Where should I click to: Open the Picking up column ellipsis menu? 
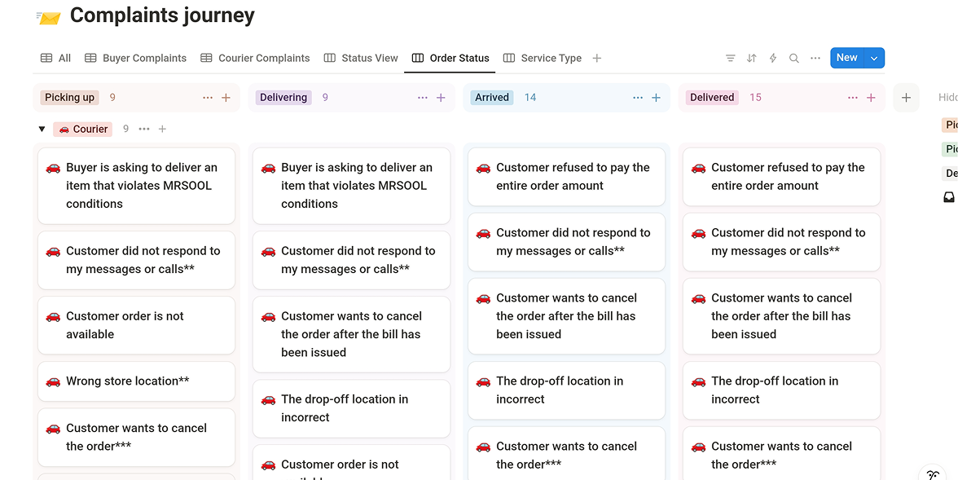[208, 97]
